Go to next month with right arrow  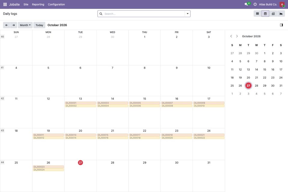pos(14,25)
